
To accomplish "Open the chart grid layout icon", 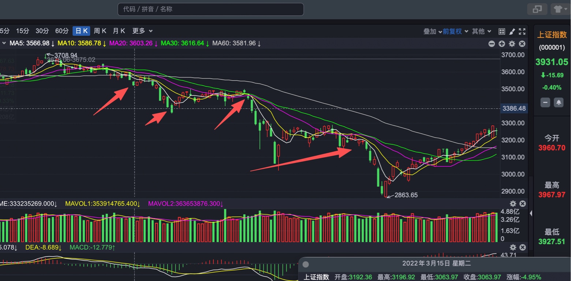I will pyautogui.click(x=502, y=31).
